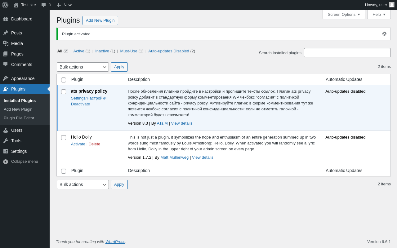Open Plugin File Editor submenu item
Image resolution: width=397 pixels, height=248 pixels.
pos(19,118)
